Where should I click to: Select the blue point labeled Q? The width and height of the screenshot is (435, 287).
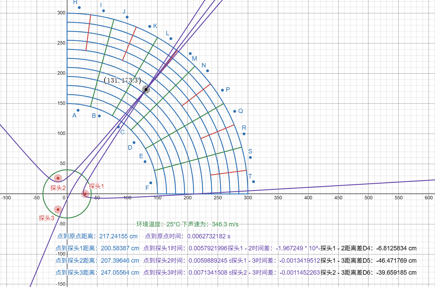[x=235, y=111]
